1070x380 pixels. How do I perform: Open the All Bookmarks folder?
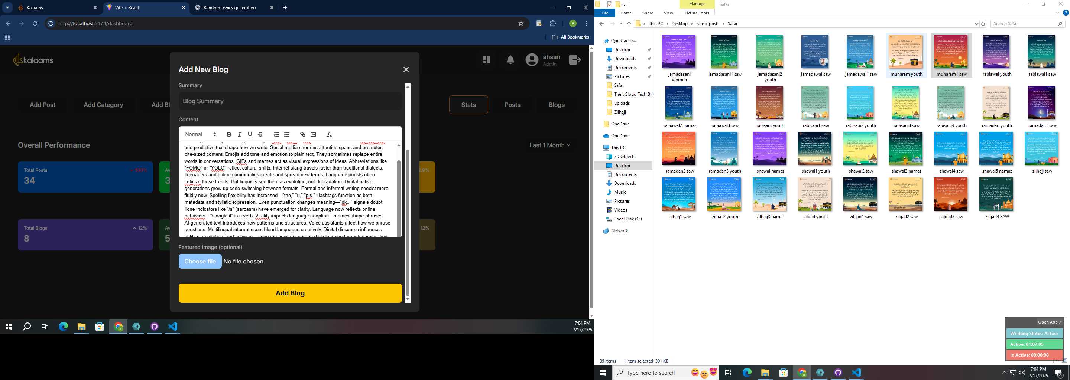click(x=570, y=37)
